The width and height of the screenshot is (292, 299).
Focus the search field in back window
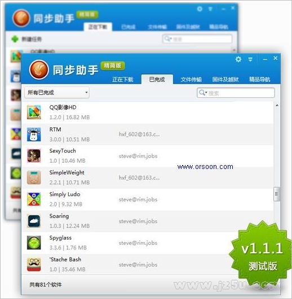[197, 39]
